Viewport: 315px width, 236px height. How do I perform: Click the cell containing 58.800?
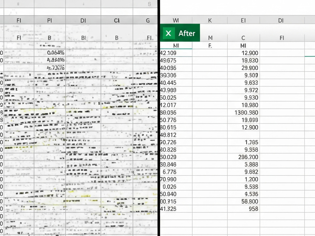pos(243,201)
